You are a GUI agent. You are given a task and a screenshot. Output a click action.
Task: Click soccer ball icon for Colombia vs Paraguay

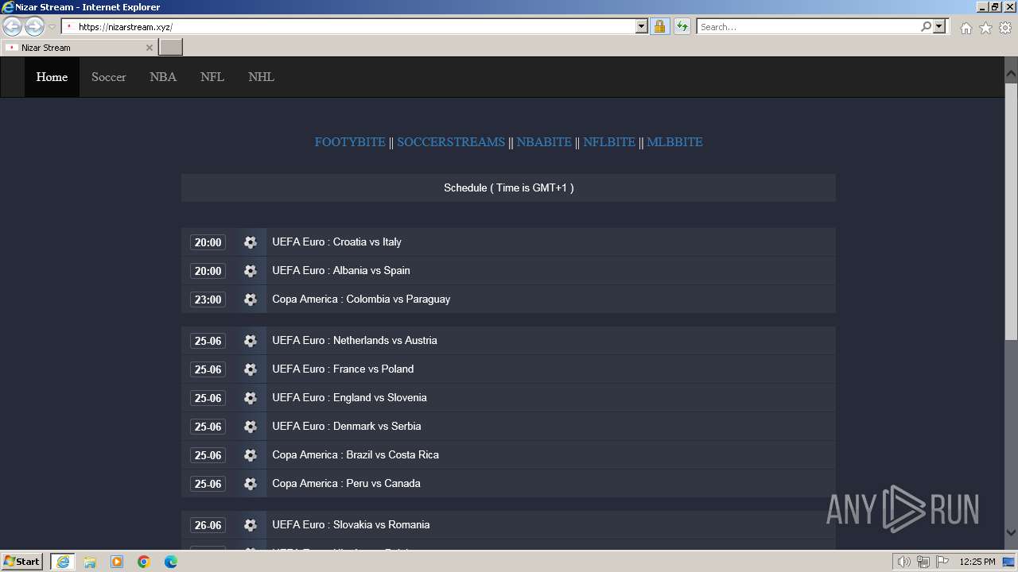point(251,300)
